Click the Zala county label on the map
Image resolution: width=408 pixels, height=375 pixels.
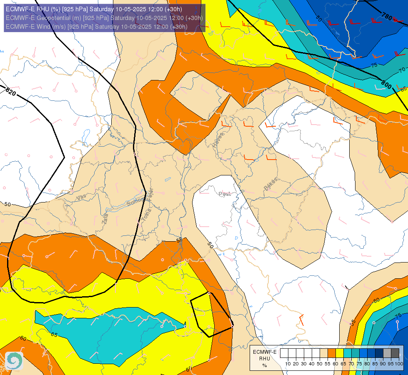(105, 219)
